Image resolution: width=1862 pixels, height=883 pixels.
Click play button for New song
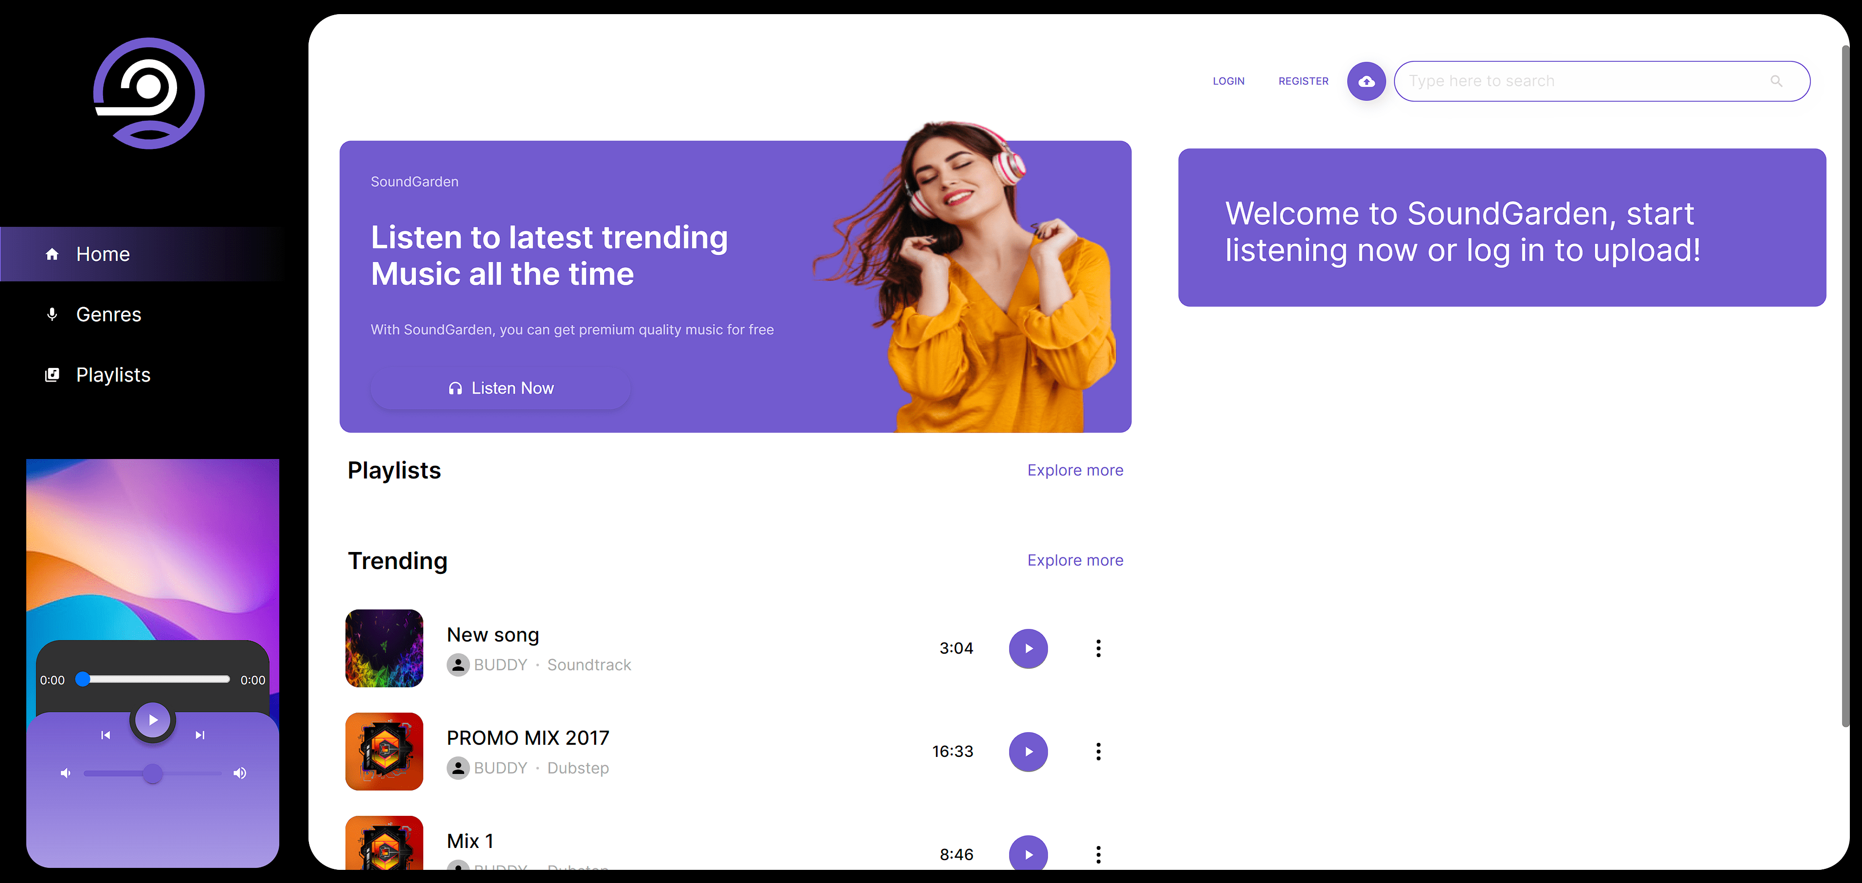click(1027, 648)
